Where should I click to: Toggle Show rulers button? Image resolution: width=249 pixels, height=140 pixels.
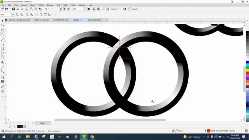(94, 9)
